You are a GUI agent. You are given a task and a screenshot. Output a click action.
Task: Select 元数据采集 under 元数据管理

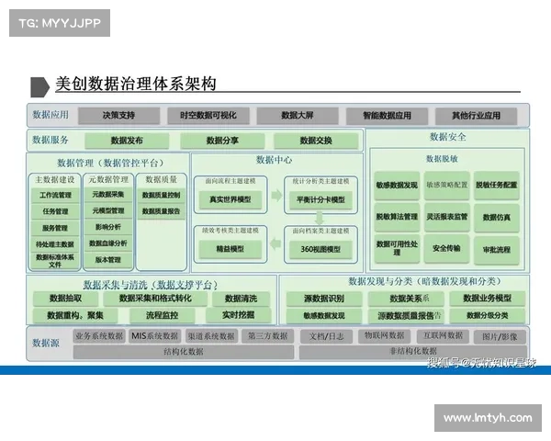[109, 195]
